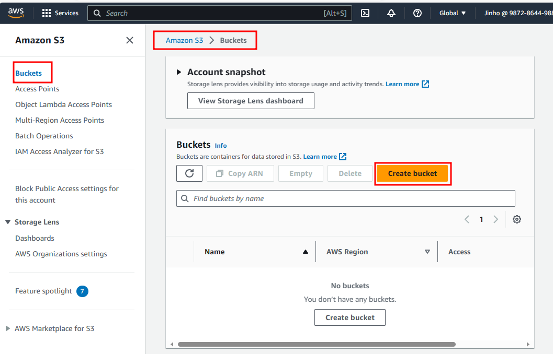Open IAM Access Analyzer for S3
This screenshot has width=553, height=354.
[x=59, y=151]
